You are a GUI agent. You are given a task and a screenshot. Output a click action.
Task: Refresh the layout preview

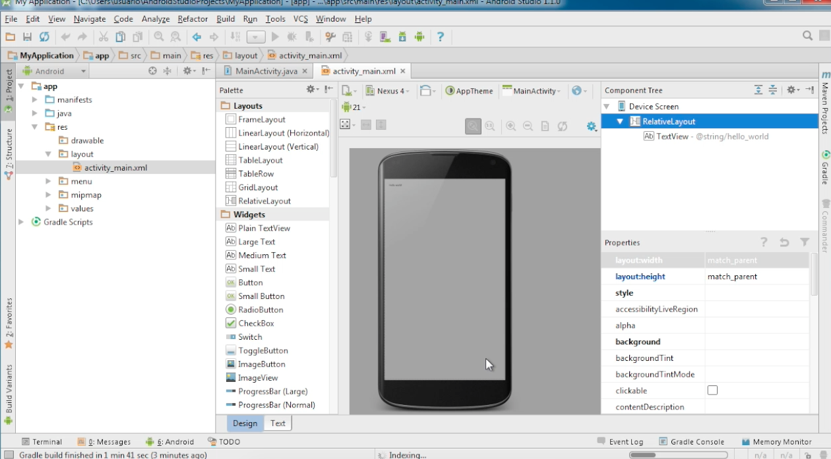[562, 126]
